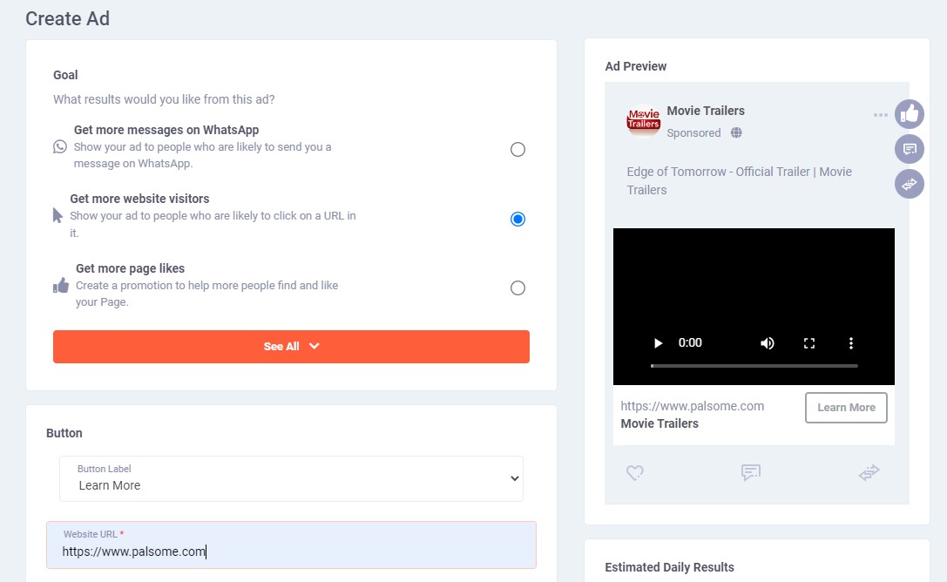Click the Learn More button in preview
947x582 pixels.
(x=846, y=407)
